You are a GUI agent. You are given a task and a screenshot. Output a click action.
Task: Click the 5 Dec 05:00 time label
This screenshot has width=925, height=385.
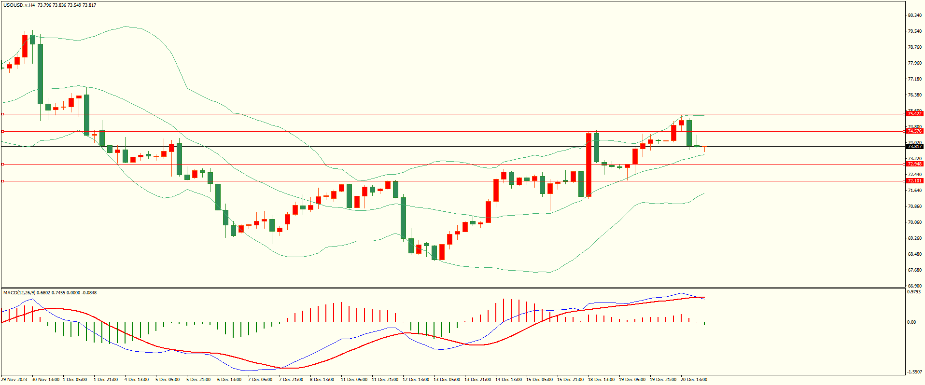tap(168, 380)
